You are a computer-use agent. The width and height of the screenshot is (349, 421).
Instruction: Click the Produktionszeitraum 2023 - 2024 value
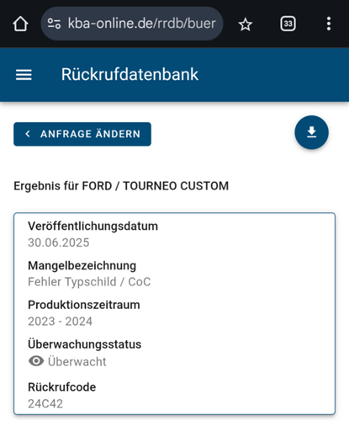pyautogui.click(x=60, y=322)
